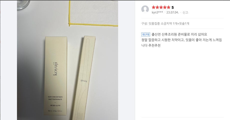Click the review date 23.07.04.
230x120 pixels.
(x=173, y=12)
